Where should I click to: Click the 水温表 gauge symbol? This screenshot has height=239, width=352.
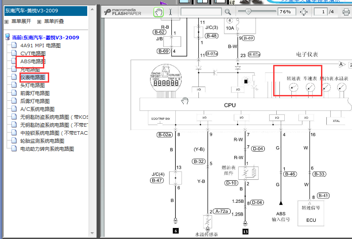342,87
